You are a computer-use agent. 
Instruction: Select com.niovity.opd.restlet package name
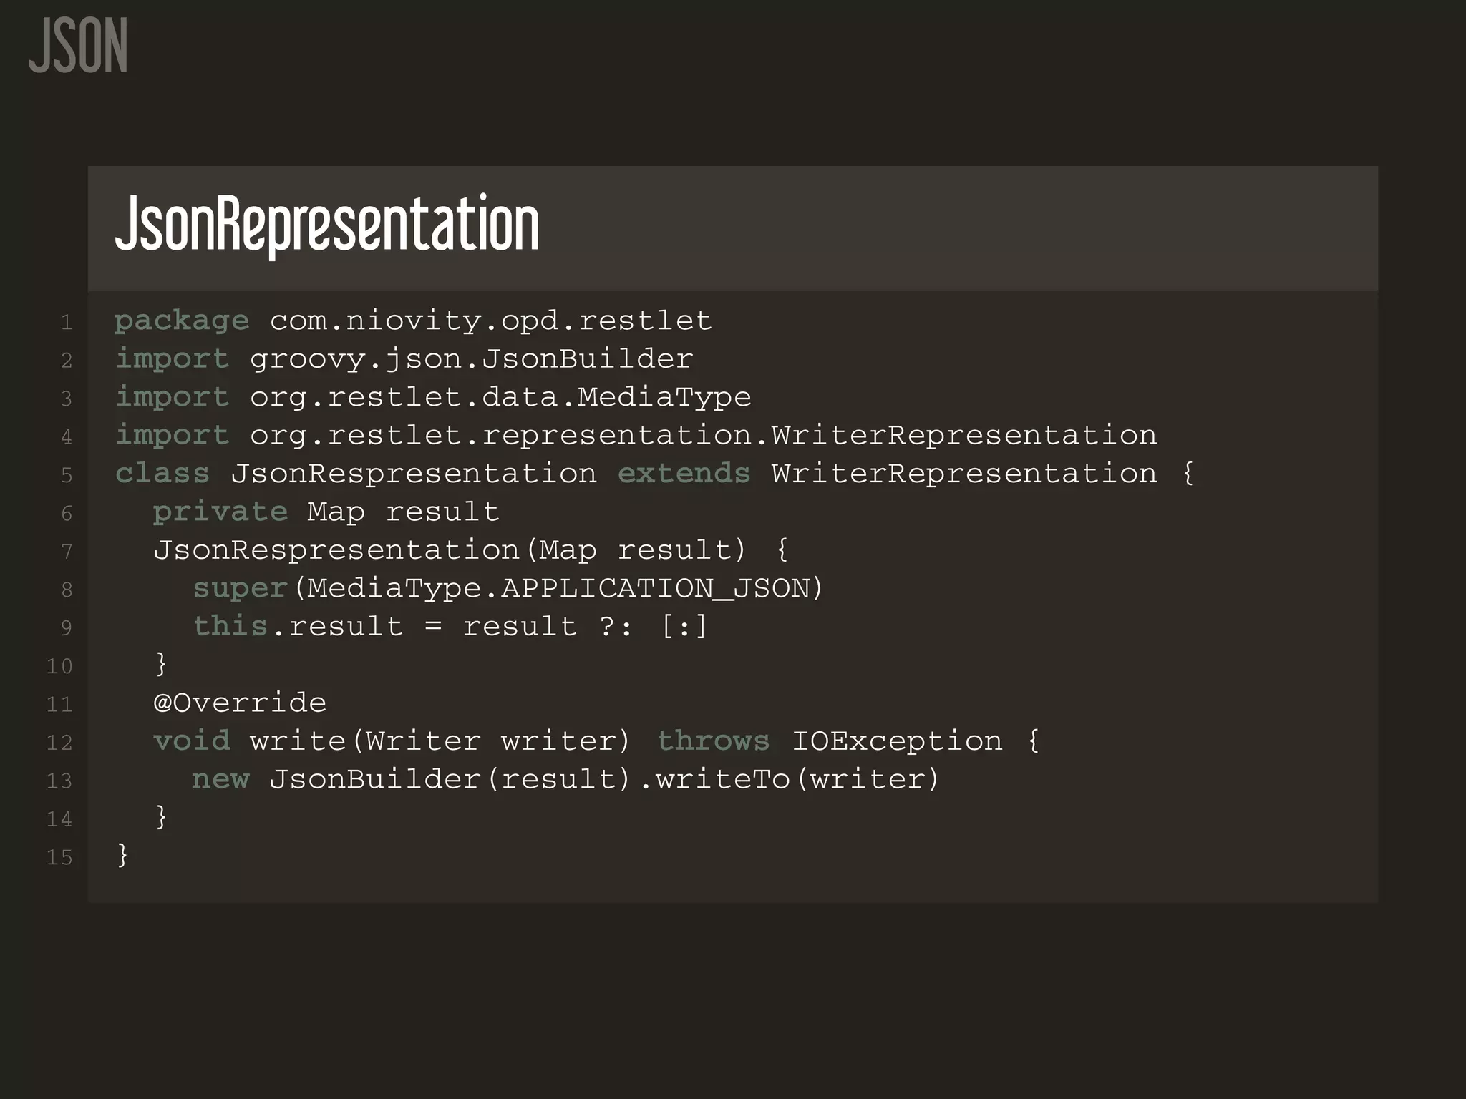click(x=491, y=321)
